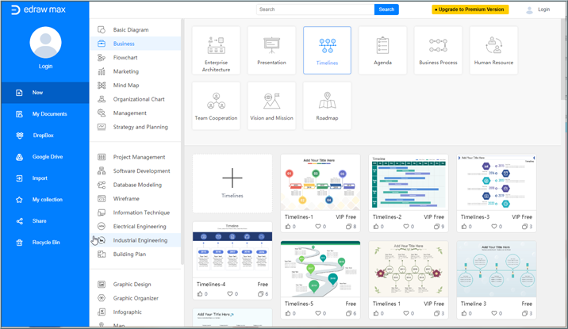Image resolution: width=568 pixels, height=329 pixels.
Task: Open My Documents in the sidebar
Action: 45,114
